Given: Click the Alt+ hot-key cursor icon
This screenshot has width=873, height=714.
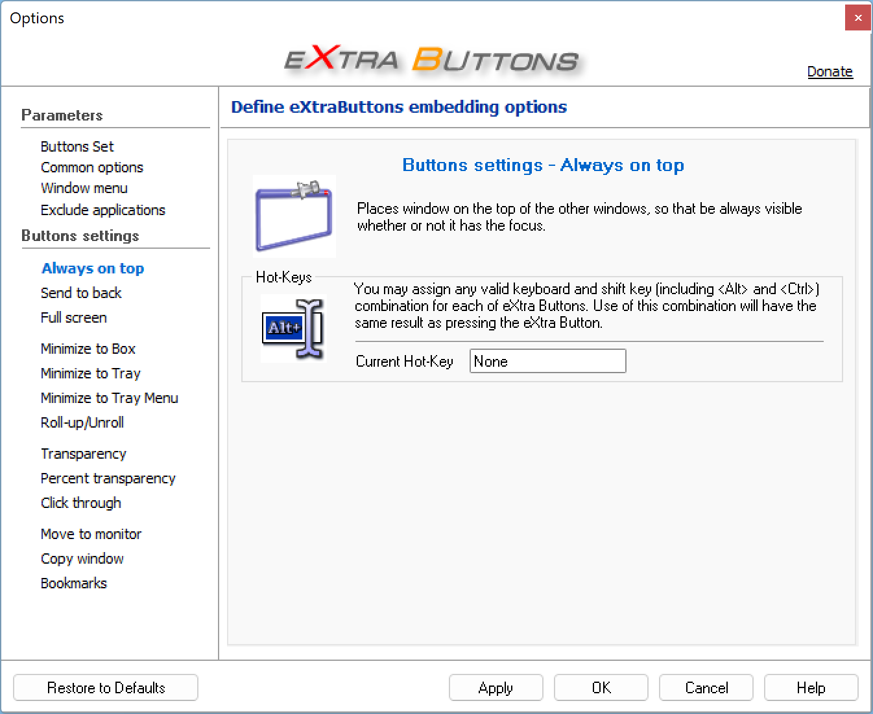Looking at the screenshot, I should 293,328.
